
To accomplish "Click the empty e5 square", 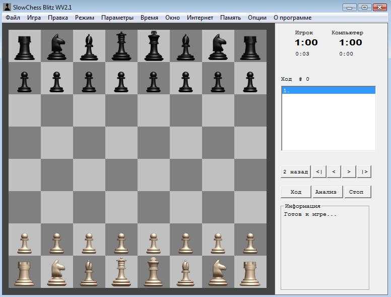I will click(x=153, y=143).
